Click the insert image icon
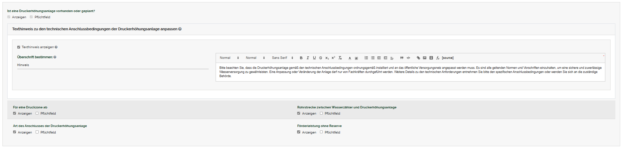The image size is (624, 149). coord(425,58)
